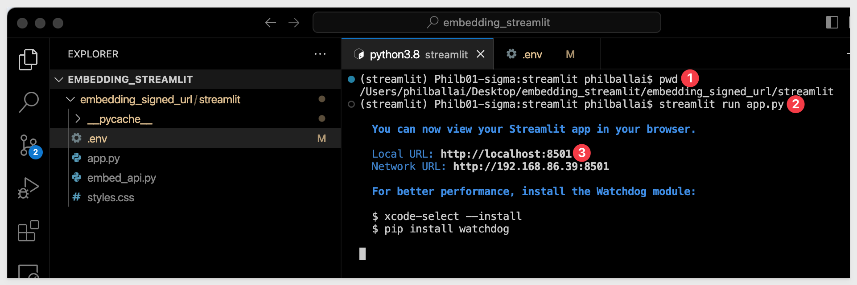Go back with the left arrow
The height and width of the screenshot is (285, 857).
[x=271, y=23]
